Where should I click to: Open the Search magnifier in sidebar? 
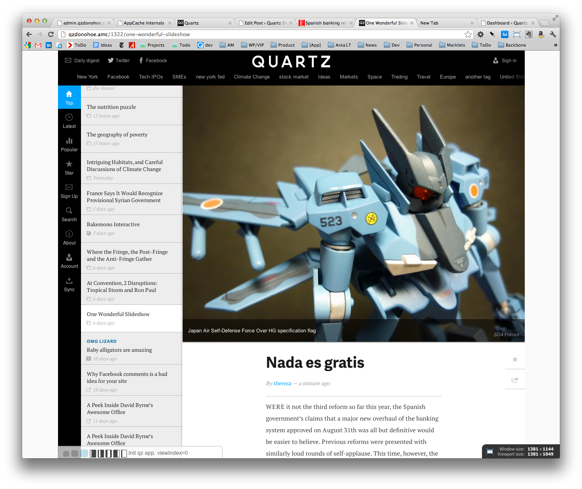[x=69, y=214]
